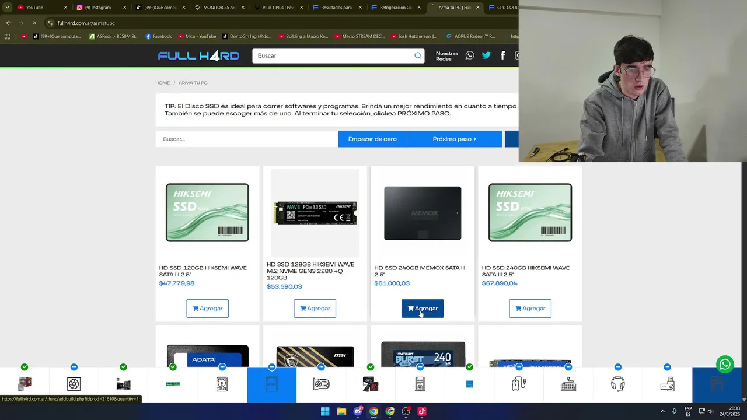Open the Building a Macro Ke... bookmark

point(303,36)
